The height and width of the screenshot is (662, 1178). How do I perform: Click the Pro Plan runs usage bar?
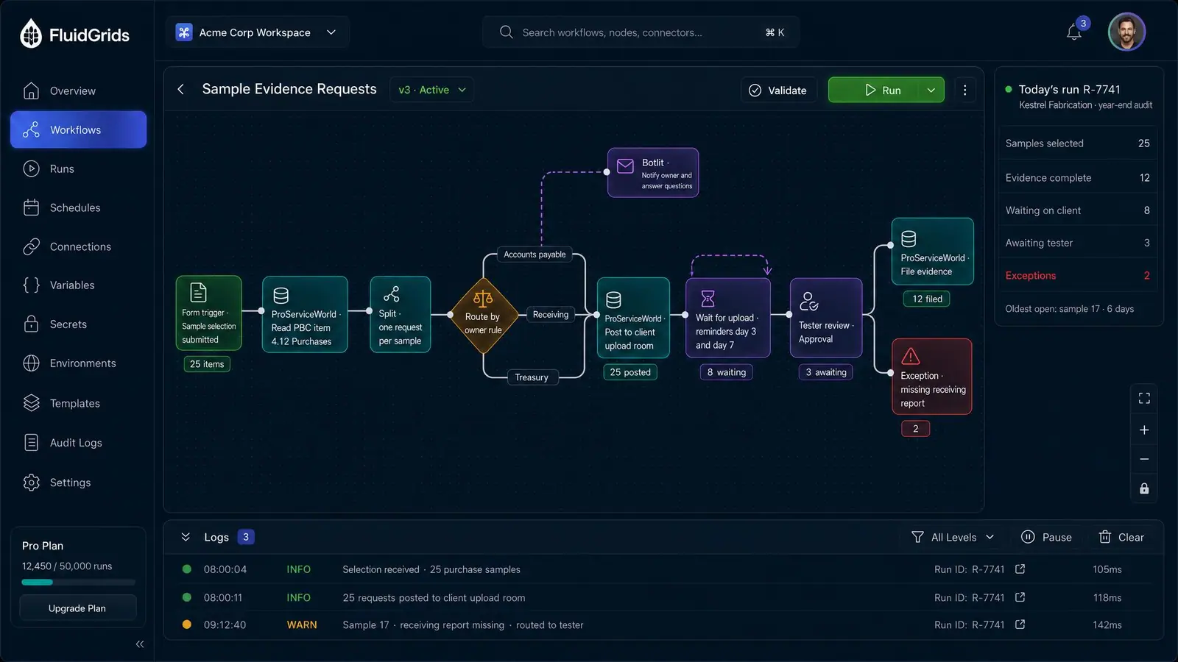(78, 582)
